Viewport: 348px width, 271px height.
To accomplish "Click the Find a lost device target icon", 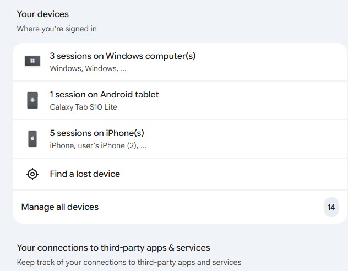I will pyautogui.click(x=32, y=174).
